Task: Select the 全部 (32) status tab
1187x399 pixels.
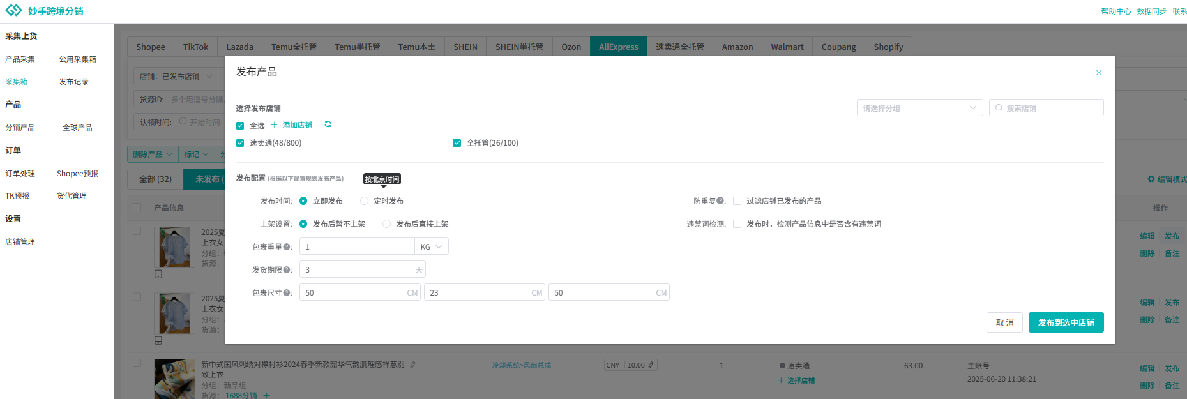Action: [x=156, y=179]
